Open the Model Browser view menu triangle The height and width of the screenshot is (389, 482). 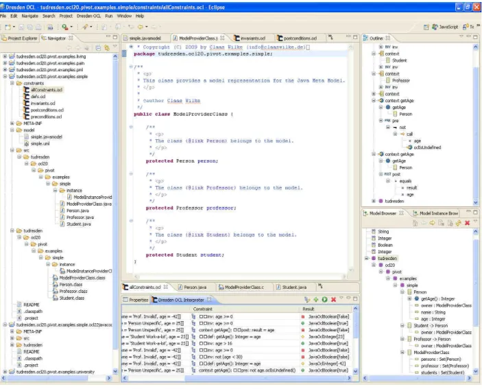pos(475,221)
